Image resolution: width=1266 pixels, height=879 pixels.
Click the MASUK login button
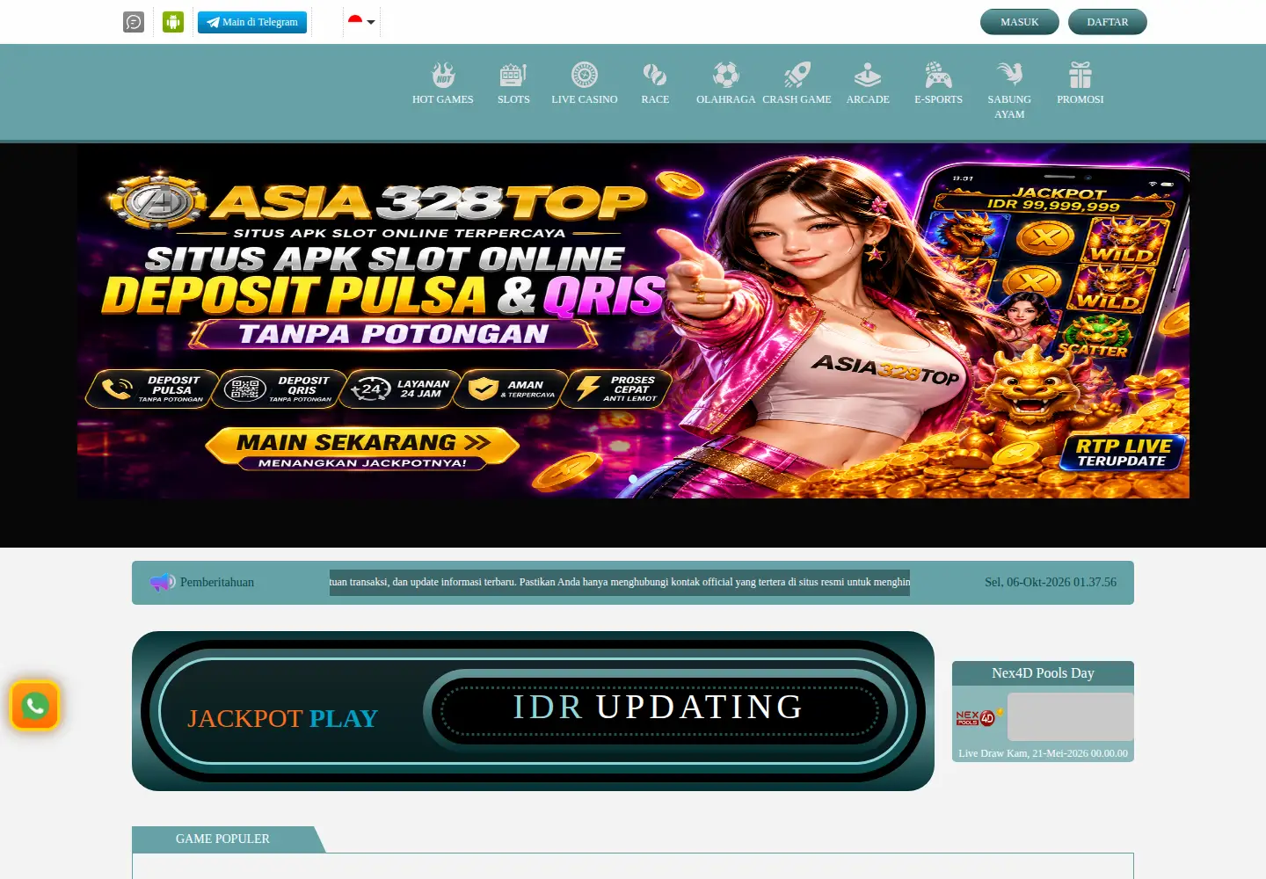1020,22
